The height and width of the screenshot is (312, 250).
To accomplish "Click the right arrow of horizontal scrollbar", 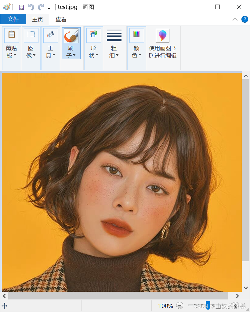I will coord(237,296).
